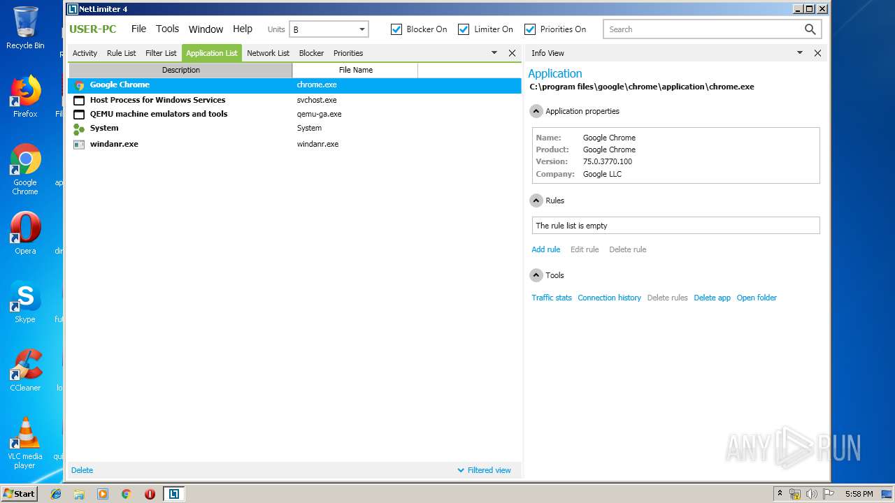
Task: Click the Action Center flag tray icon
Action: pyautogui.click(x=829, y=494)
